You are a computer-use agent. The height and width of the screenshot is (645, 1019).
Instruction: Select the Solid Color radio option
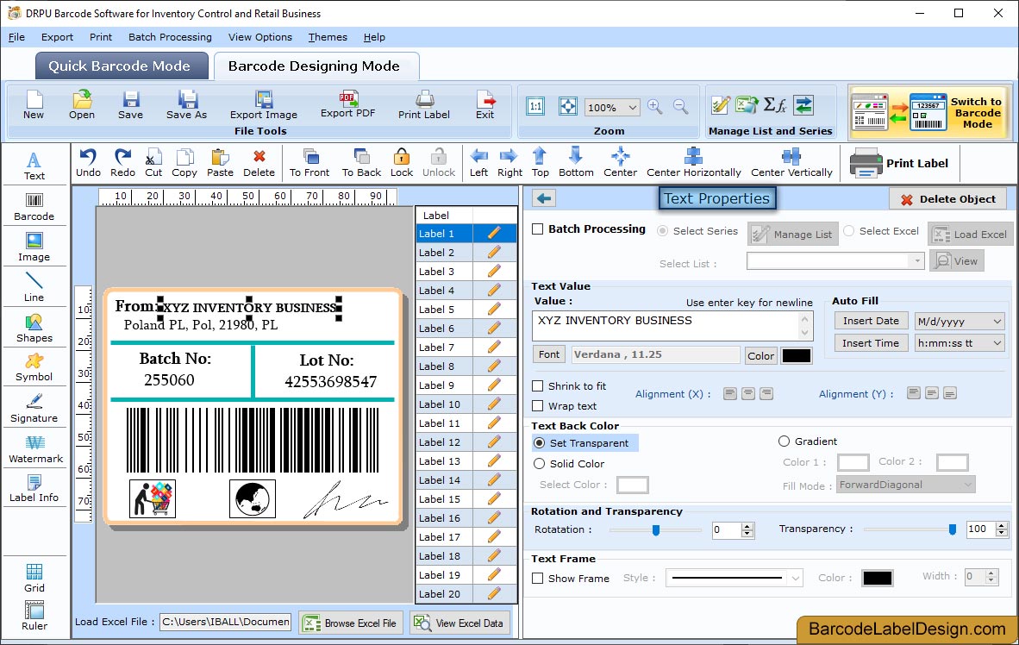[540, 464]
